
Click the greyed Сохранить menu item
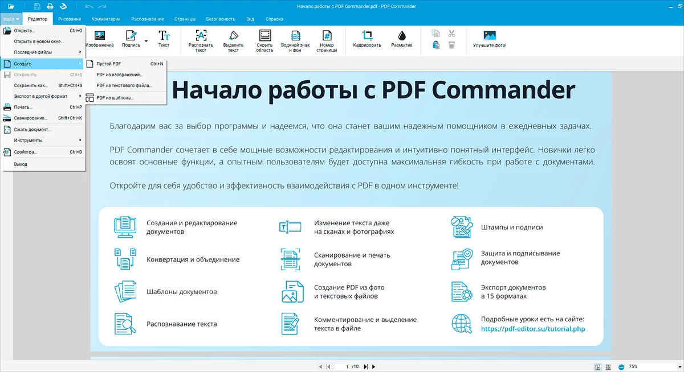click(x=43, y=75)
